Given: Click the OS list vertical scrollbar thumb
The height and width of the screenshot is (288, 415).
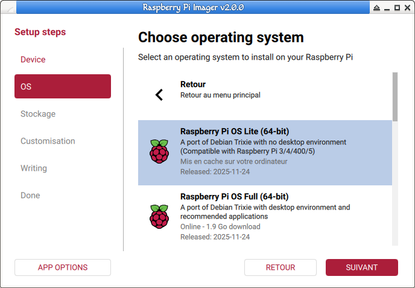Looking at the screenshot, I should (x=395, y=97).
